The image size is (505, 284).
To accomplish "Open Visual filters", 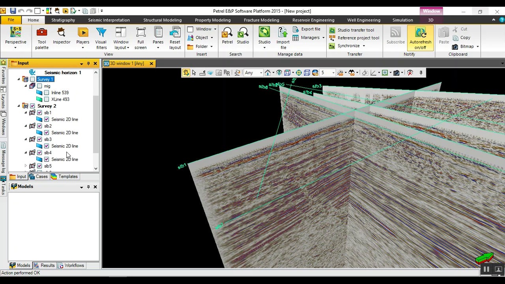I will click(x=101, y=38).
